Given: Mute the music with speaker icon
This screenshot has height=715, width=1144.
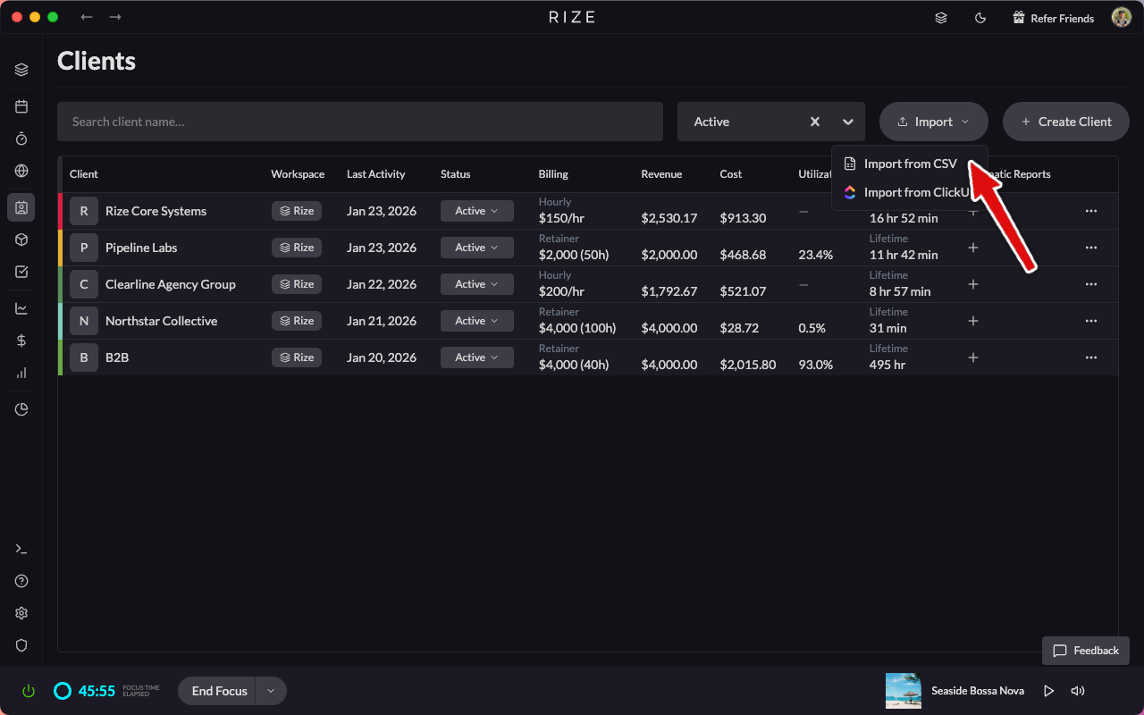Looking at the screenshot, I should pyautogui.click(x=1077, y=691).
